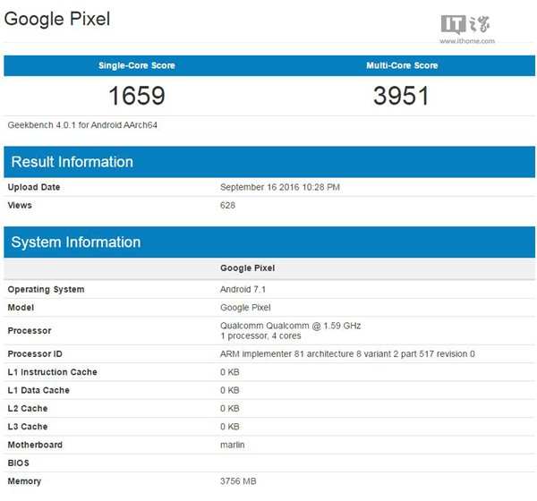Click the bold Google Pixel column header

[248, 267]
